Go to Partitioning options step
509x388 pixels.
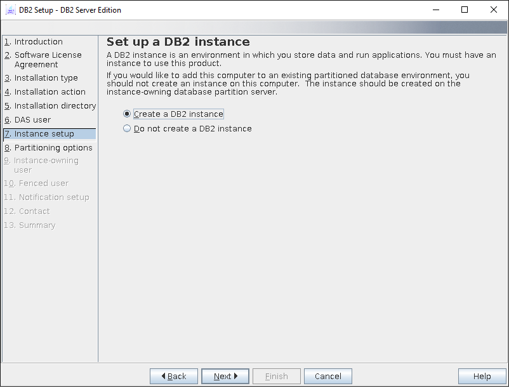click(x=53, y=148)
